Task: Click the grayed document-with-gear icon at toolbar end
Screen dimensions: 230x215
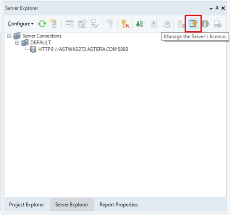Action: pos(217,24)
